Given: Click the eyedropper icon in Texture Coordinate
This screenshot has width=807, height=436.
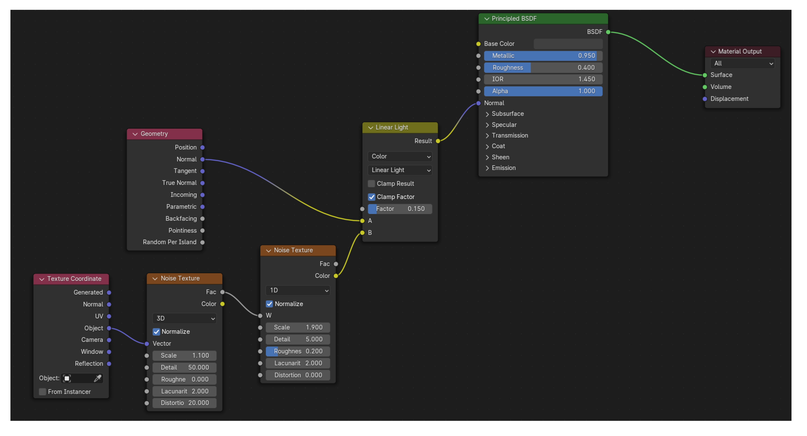Looking at the screenshot, I should click(x=97, y=379).
